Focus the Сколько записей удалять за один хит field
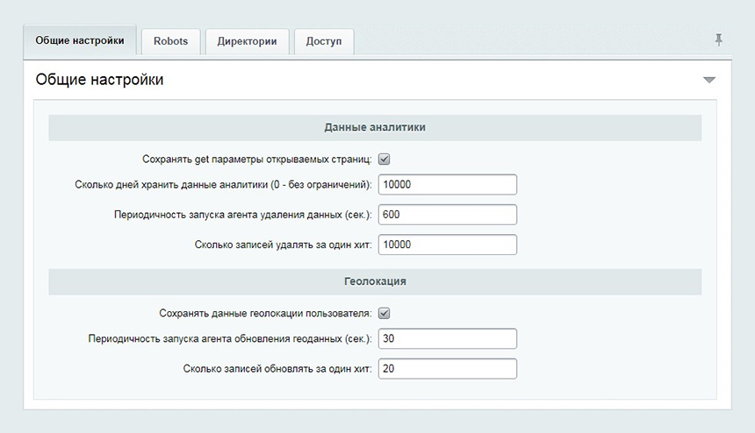This screenshot has width=755, height=433. (448, 245)
